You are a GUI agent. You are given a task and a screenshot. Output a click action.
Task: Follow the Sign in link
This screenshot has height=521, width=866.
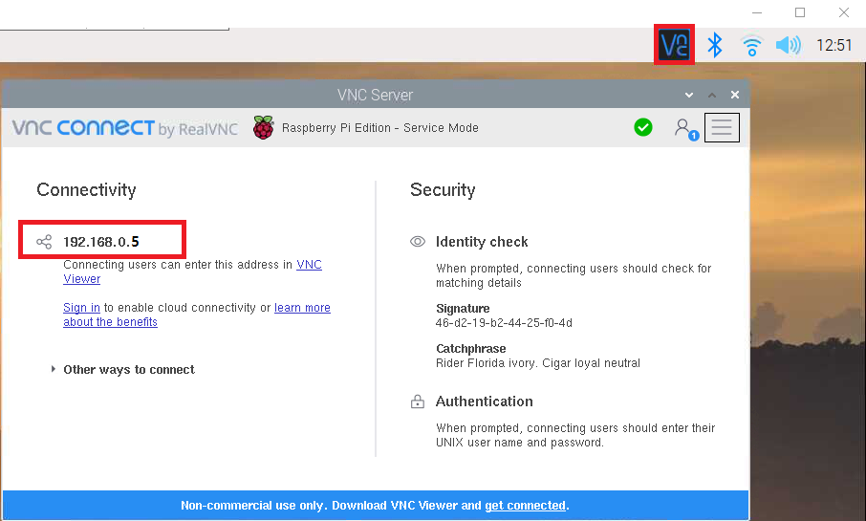(81, 308)
